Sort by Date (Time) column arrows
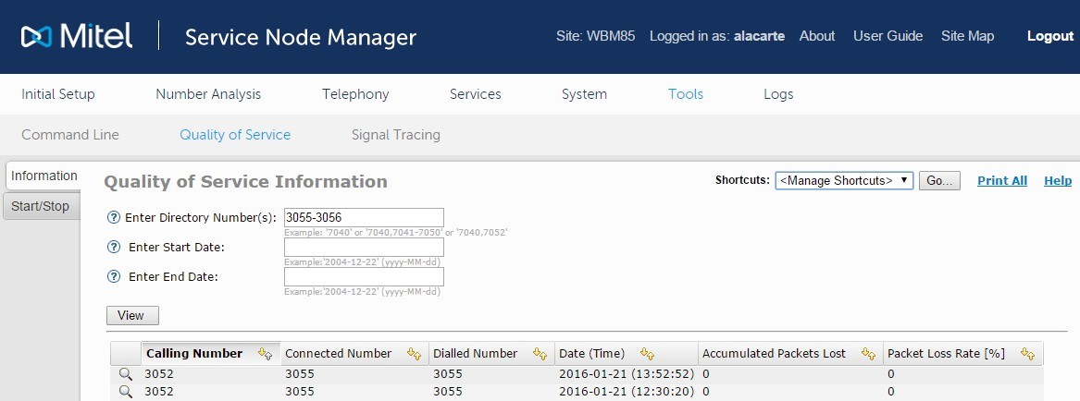This screenshot has width=1080, height=401. [648, 354]
